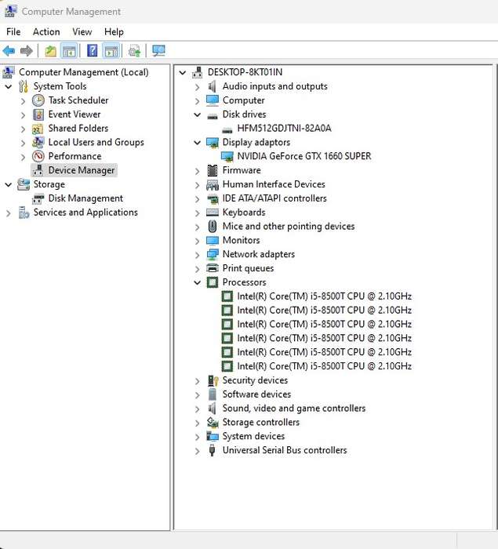The height and width of the screenshot is (549, 498).
Task: Collapse the Storage node in left pane
Action: tap(9, 184)
